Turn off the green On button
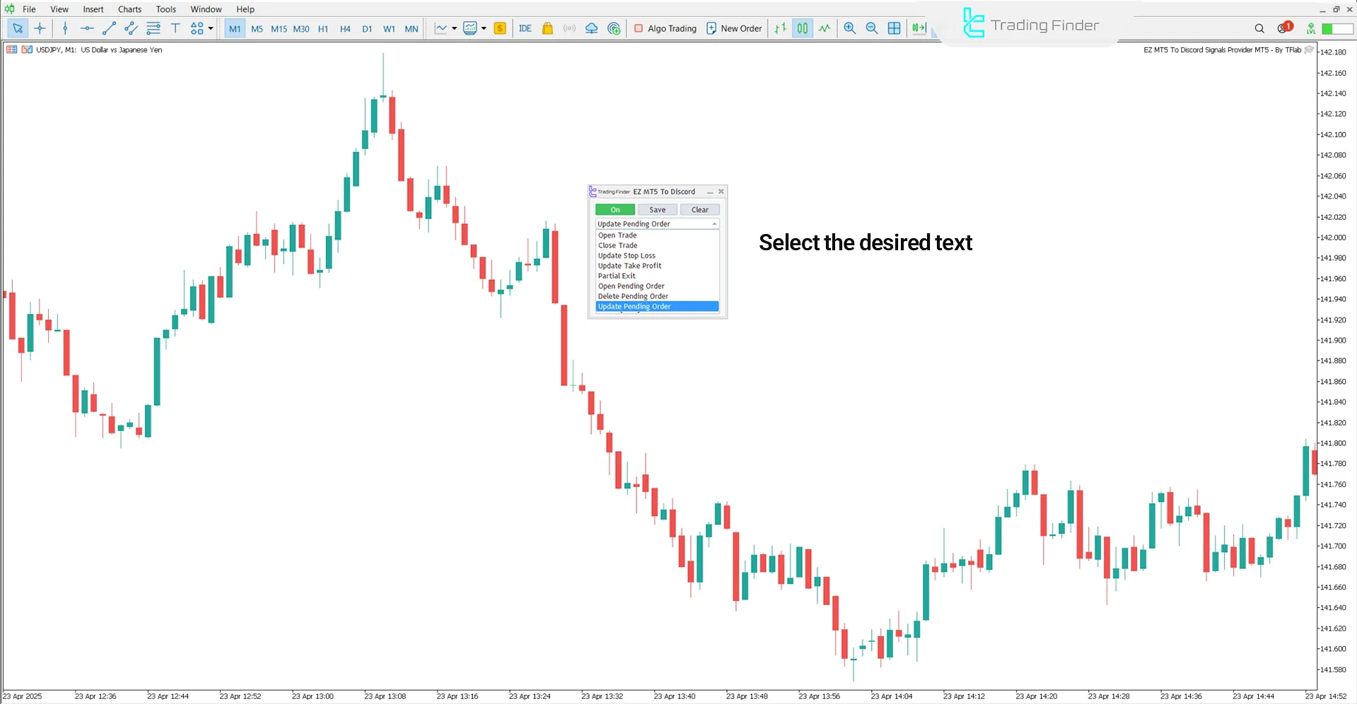 point(615,210)
